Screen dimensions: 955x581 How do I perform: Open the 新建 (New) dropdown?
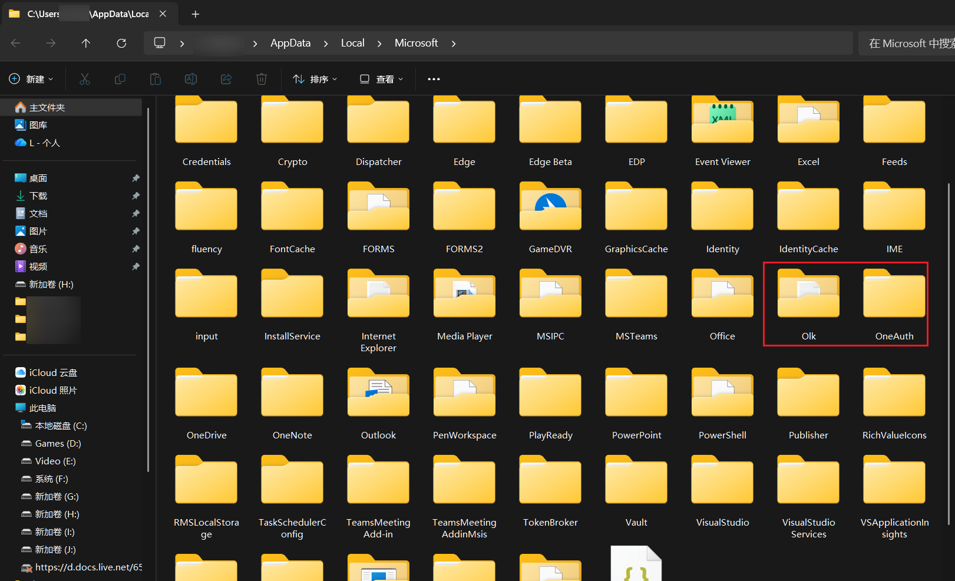point(31,79)
